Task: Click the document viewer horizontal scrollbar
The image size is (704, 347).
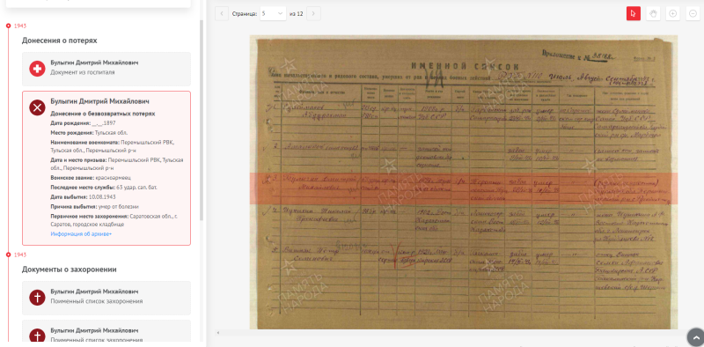Action: coord(454,333)
